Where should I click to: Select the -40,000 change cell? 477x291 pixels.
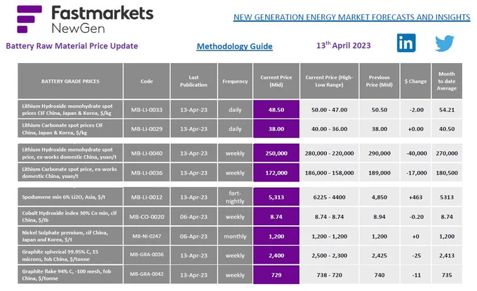click(415, 154)
